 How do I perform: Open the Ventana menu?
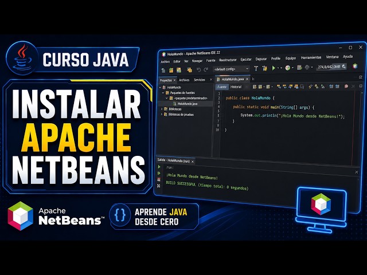pos(332,57)
